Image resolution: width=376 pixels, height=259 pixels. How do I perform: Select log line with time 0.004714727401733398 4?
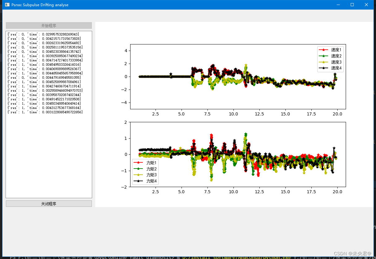pos(45,60)
